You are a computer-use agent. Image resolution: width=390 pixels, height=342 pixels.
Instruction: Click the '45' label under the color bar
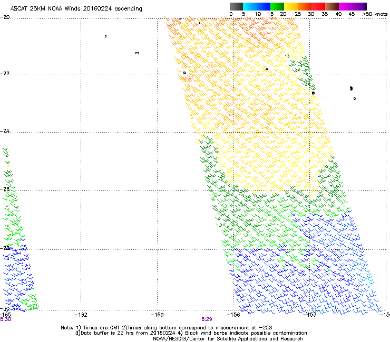pos(352,14)
